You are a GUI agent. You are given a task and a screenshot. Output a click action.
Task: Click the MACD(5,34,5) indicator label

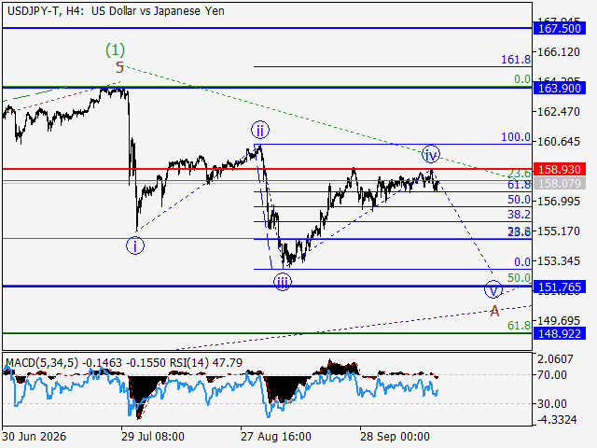(x=42, y=363)
